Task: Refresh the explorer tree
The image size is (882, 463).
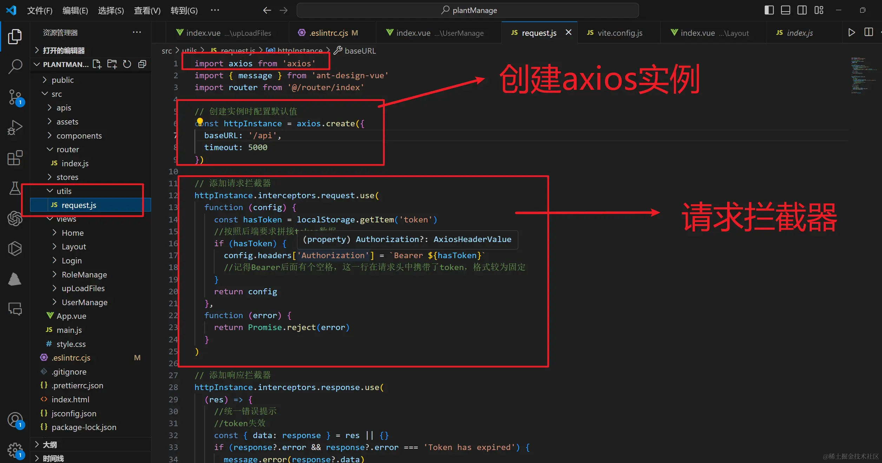Action: click(x=127, y=64)
